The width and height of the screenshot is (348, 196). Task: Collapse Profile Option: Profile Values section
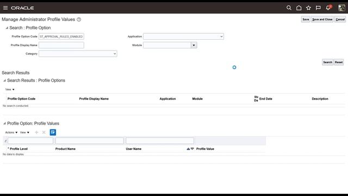pos(5,124)
